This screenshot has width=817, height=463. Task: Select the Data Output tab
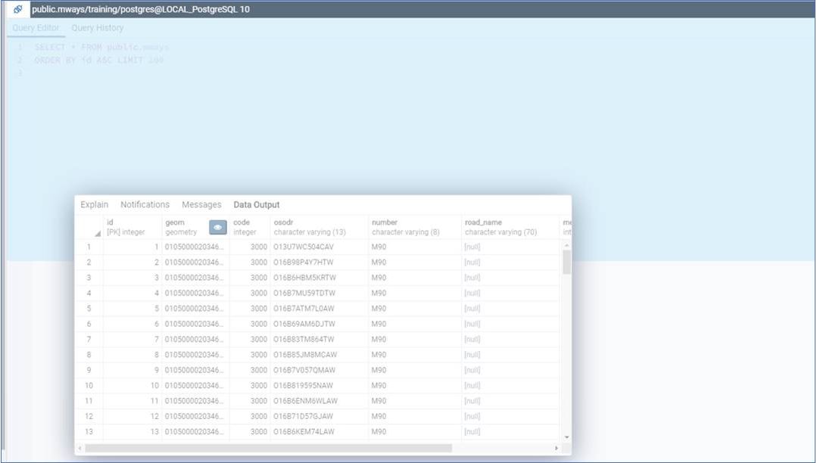pyautogui.click(x=257, y=205)
